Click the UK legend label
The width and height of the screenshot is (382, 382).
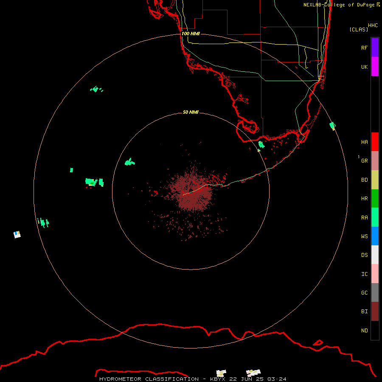click(364, 67)
